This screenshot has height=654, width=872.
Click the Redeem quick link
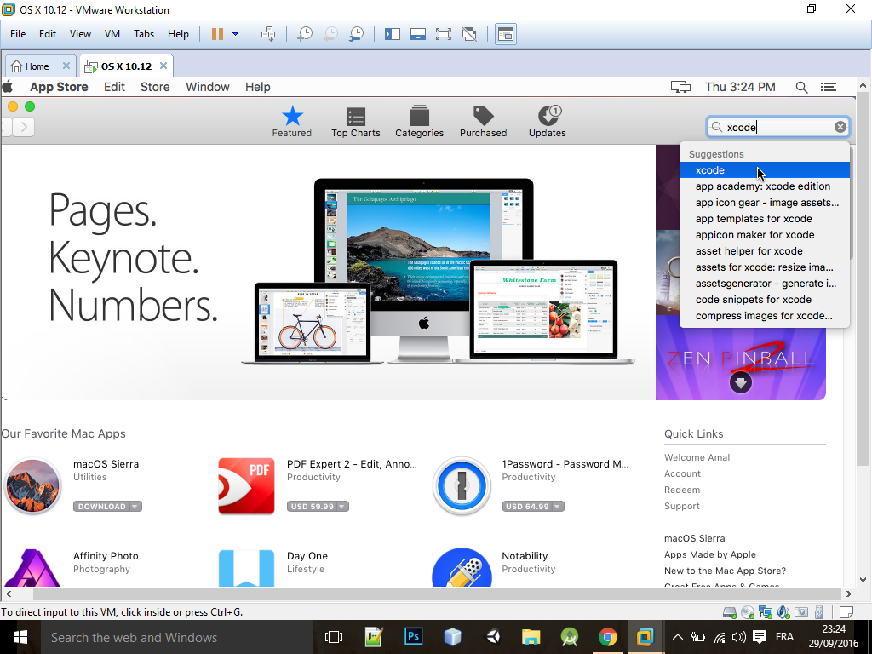682,490
